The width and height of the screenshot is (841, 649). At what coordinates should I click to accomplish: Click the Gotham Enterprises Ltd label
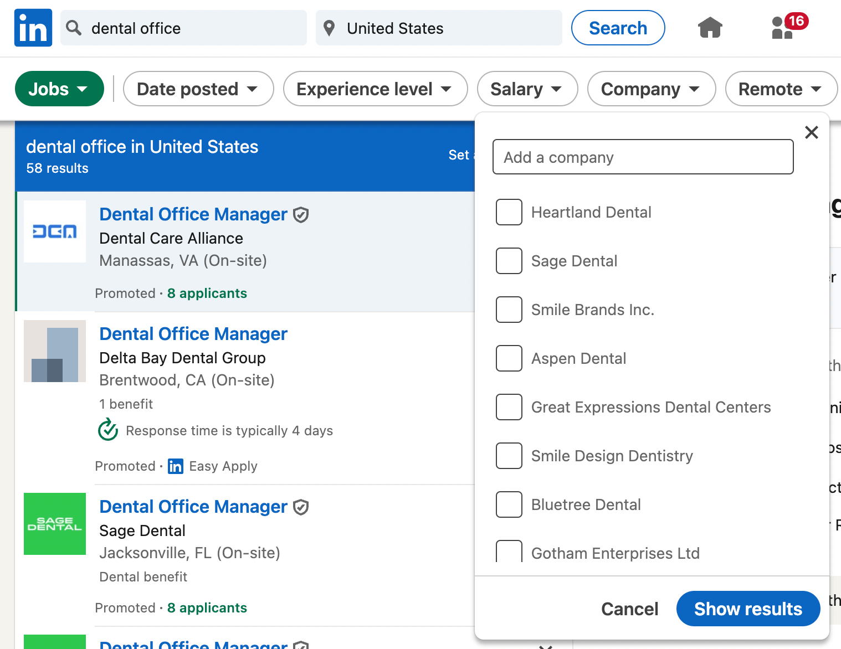coord(616,553)
